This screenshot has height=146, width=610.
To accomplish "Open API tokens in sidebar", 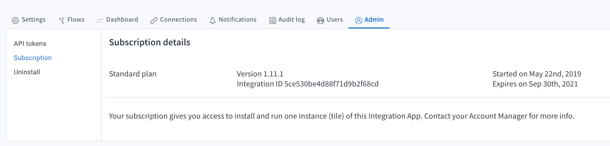I will [x=30, y=43].
